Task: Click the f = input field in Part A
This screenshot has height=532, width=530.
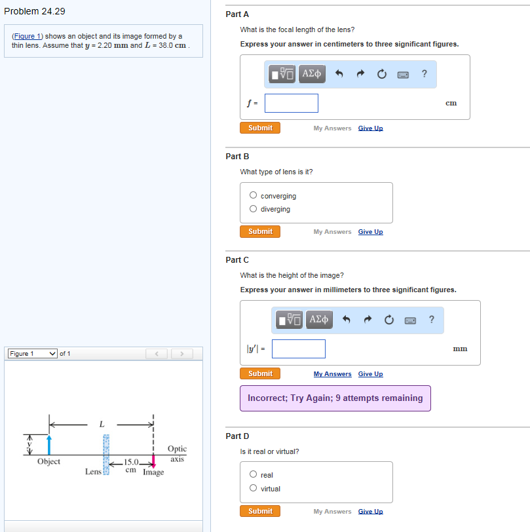Action: (x=291, y=103)
